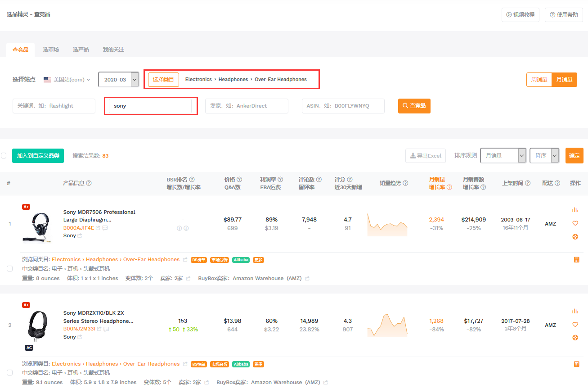Click the comment icon next to B000AJIF4E
Screen dimensions: 588x389
tap(105, 228)
